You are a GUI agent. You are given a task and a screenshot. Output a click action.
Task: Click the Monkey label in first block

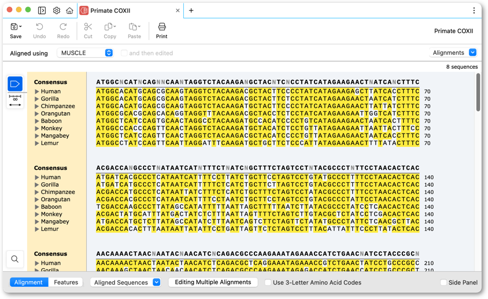(51, 128)
